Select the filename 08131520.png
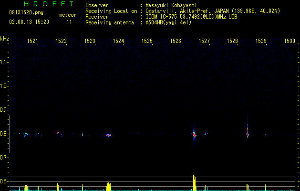Image resolution: width=300 pixels, height=191 pixels. 26,13
